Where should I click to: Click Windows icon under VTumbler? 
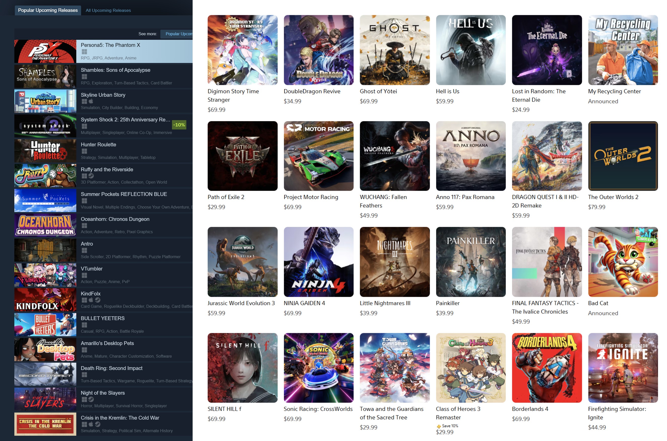(84, 275)
